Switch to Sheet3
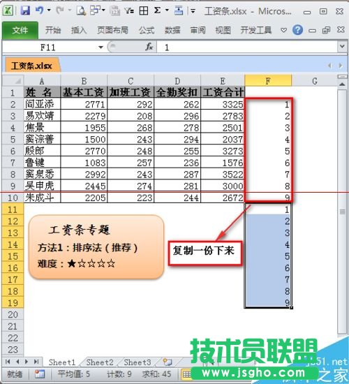Screen dimensions: 349x384 (x=138, y=362)
